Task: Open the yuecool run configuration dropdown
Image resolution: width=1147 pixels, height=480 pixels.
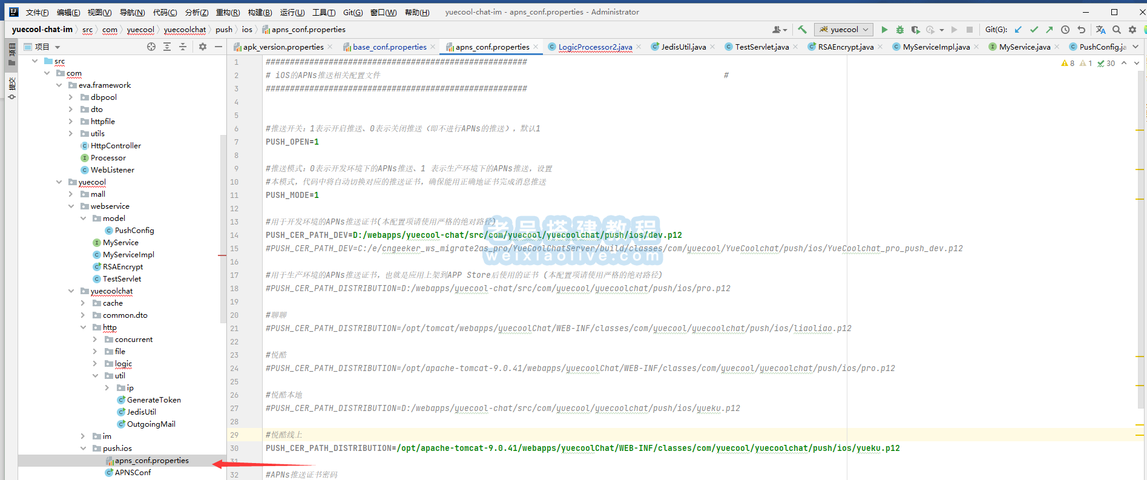Action: pos(844,30)
